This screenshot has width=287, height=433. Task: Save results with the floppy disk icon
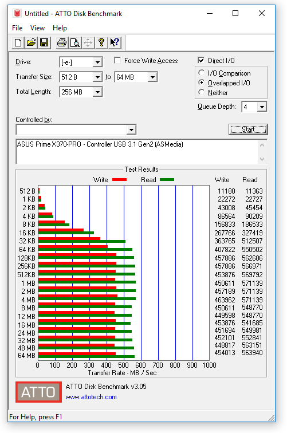pyautogui.click(x=44, y=42)
